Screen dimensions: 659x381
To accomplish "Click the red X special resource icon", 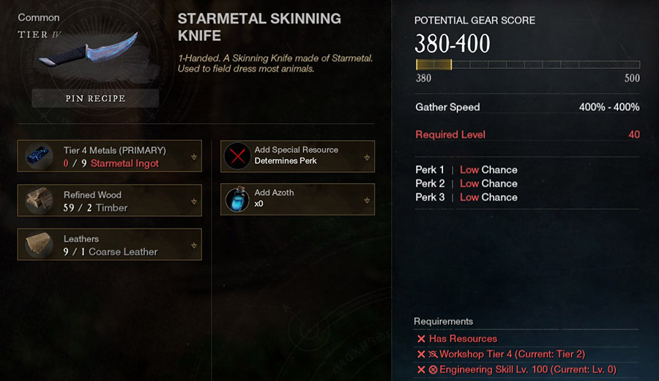I will pyautogui.click(x=237, y=156).
